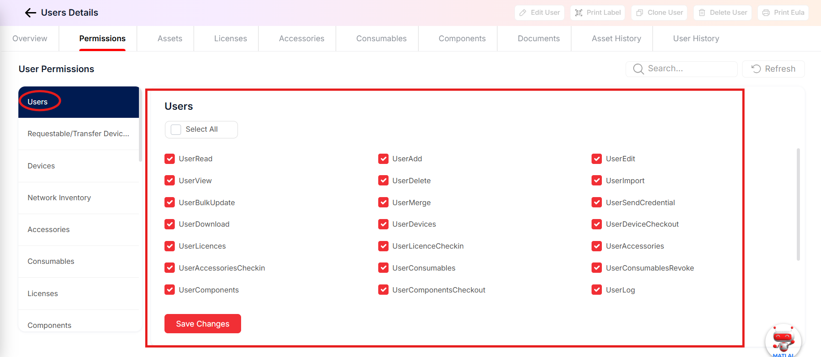Uncheck the UserComponents box

coord(169,290)
